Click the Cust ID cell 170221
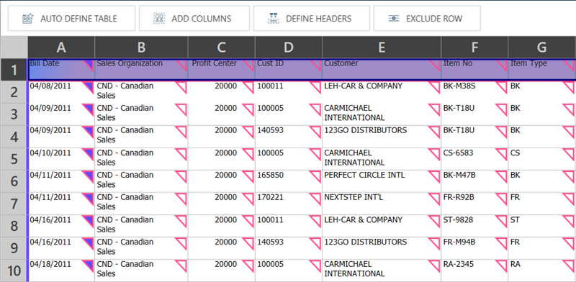The height and width of the screenshot is (282, 576). pos(289,204)
